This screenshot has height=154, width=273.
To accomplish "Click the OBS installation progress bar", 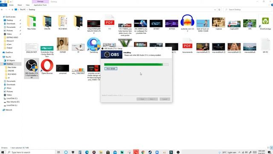I will pyautogui.click(x=136, y=65).
